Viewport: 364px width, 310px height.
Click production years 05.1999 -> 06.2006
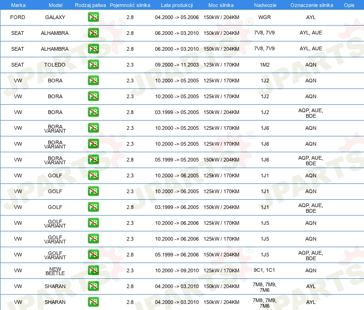tap(177, 255)
